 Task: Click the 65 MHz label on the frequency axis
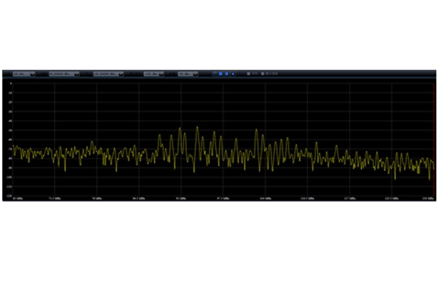click(17, 198)
